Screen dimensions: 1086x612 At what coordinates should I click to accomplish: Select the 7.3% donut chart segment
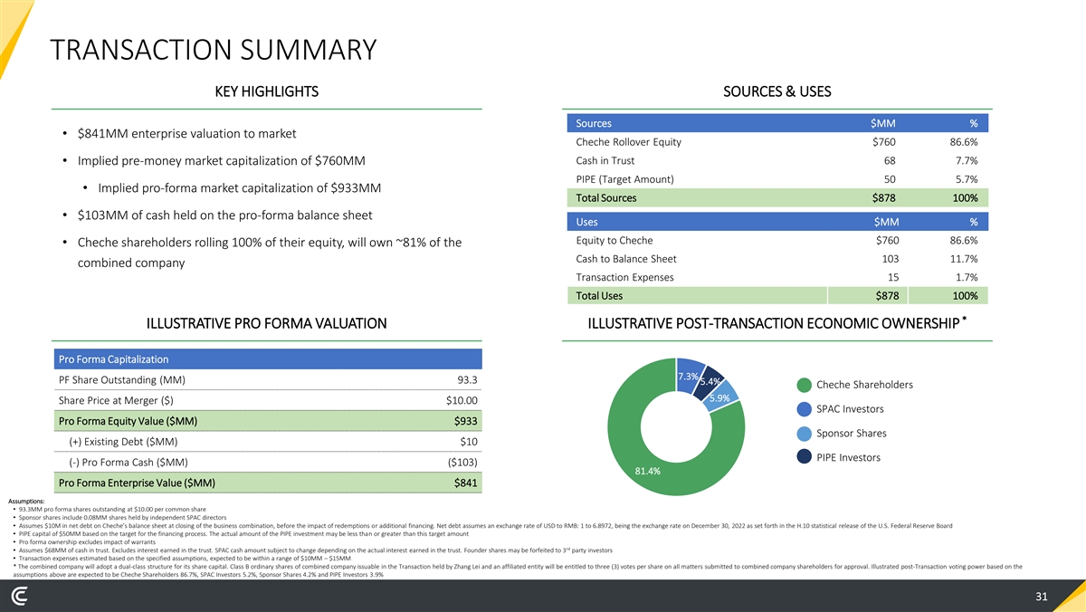[688, 375]
